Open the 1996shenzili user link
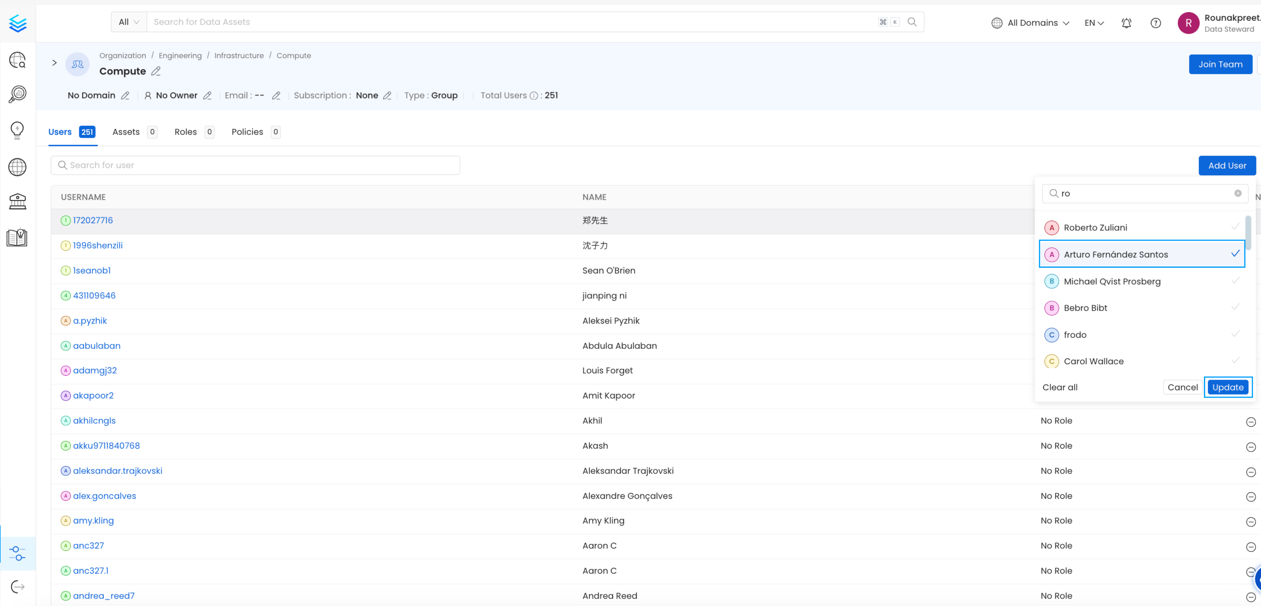Viewport: 1261px width, 606px height. point(97,245)
